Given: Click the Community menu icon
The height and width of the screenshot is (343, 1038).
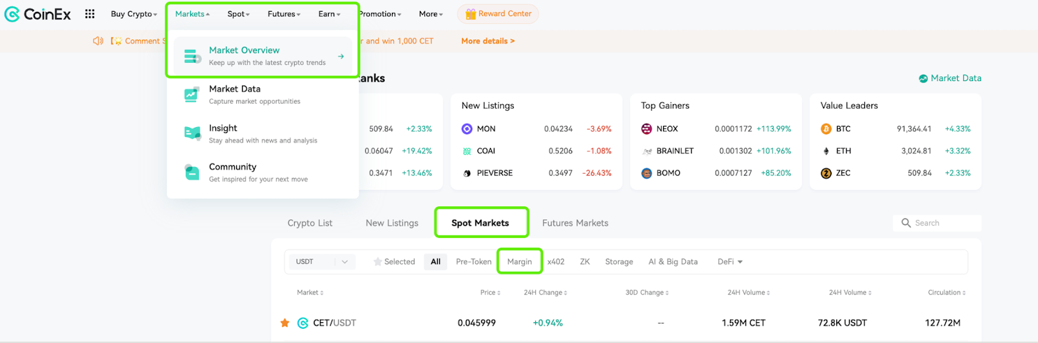Looking at the screenshot, I should 191,172.
